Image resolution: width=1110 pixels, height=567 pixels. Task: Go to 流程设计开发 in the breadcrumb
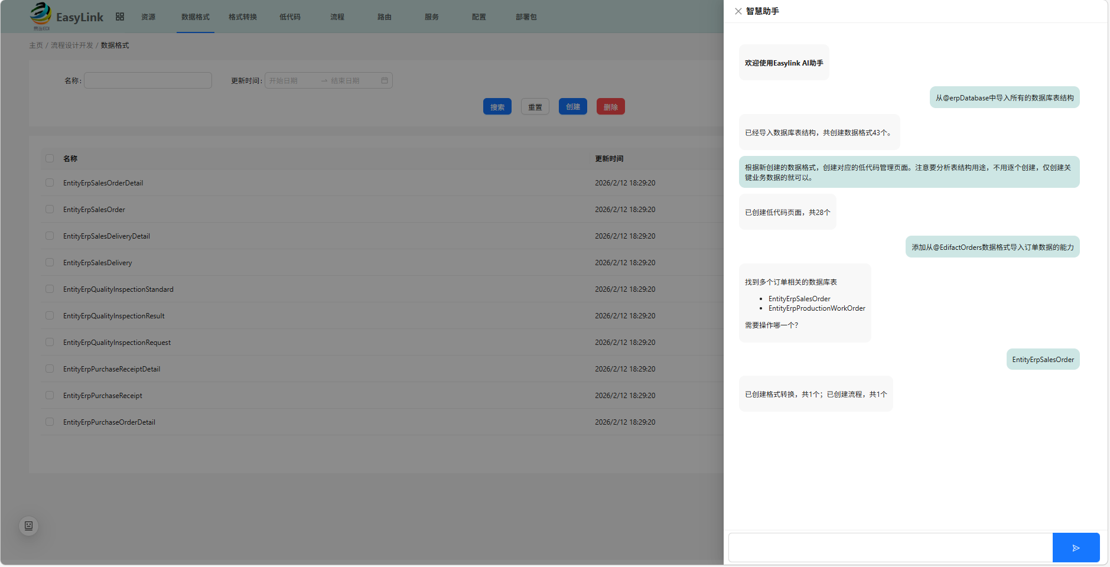(72, 45)
